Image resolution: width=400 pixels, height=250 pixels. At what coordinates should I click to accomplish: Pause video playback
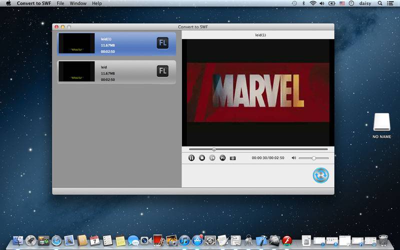pyautogui.click(x=191, y=158)
